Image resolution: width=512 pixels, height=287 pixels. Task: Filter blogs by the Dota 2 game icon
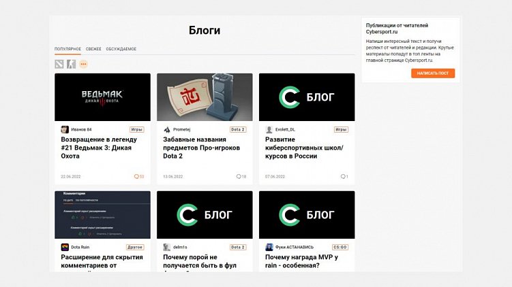[59, 64]
